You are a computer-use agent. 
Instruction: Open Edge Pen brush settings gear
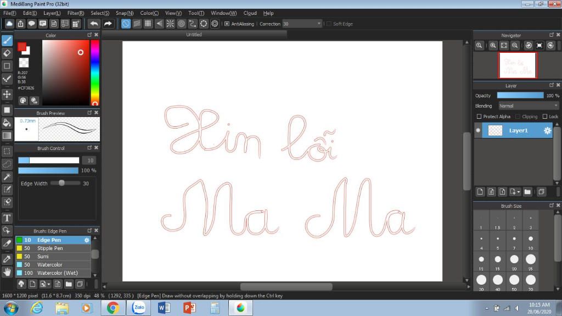tap(87, 240)
